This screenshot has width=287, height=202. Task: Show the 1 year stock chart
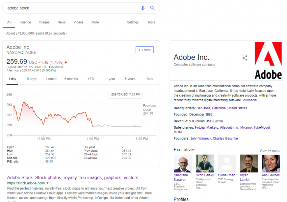coord(110,79)
